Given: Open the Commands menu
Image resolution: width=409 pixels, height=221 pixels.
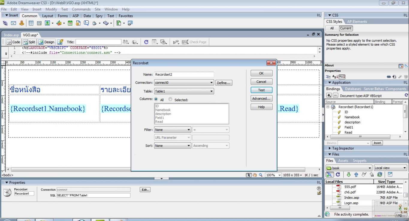Looking at the screenshot, I should (x=81, y=9).
